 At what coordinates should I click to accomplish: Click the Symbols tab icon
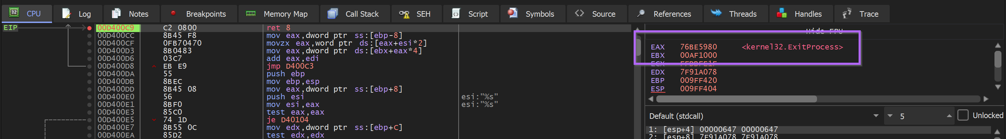[513, 13]
